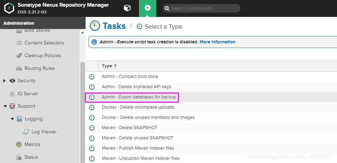Click the search magnifier icon
This screenshot has width=337, height=163.
[167, 8]
